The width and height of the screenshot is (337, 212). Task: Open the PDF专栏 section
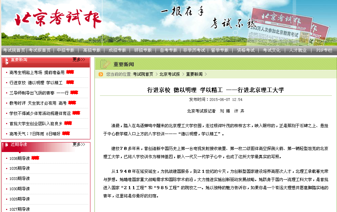(324, 50)
